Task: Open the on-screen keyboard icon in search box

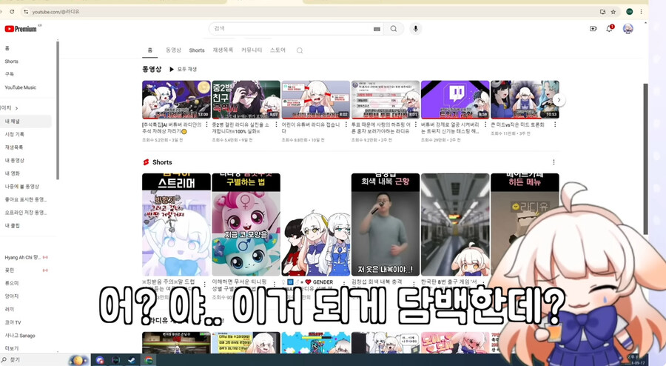Action: tap(377, 29)
